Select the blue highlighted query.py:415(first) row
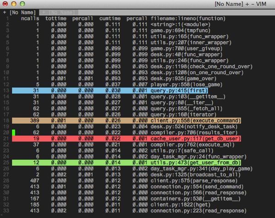 point(110,91)
